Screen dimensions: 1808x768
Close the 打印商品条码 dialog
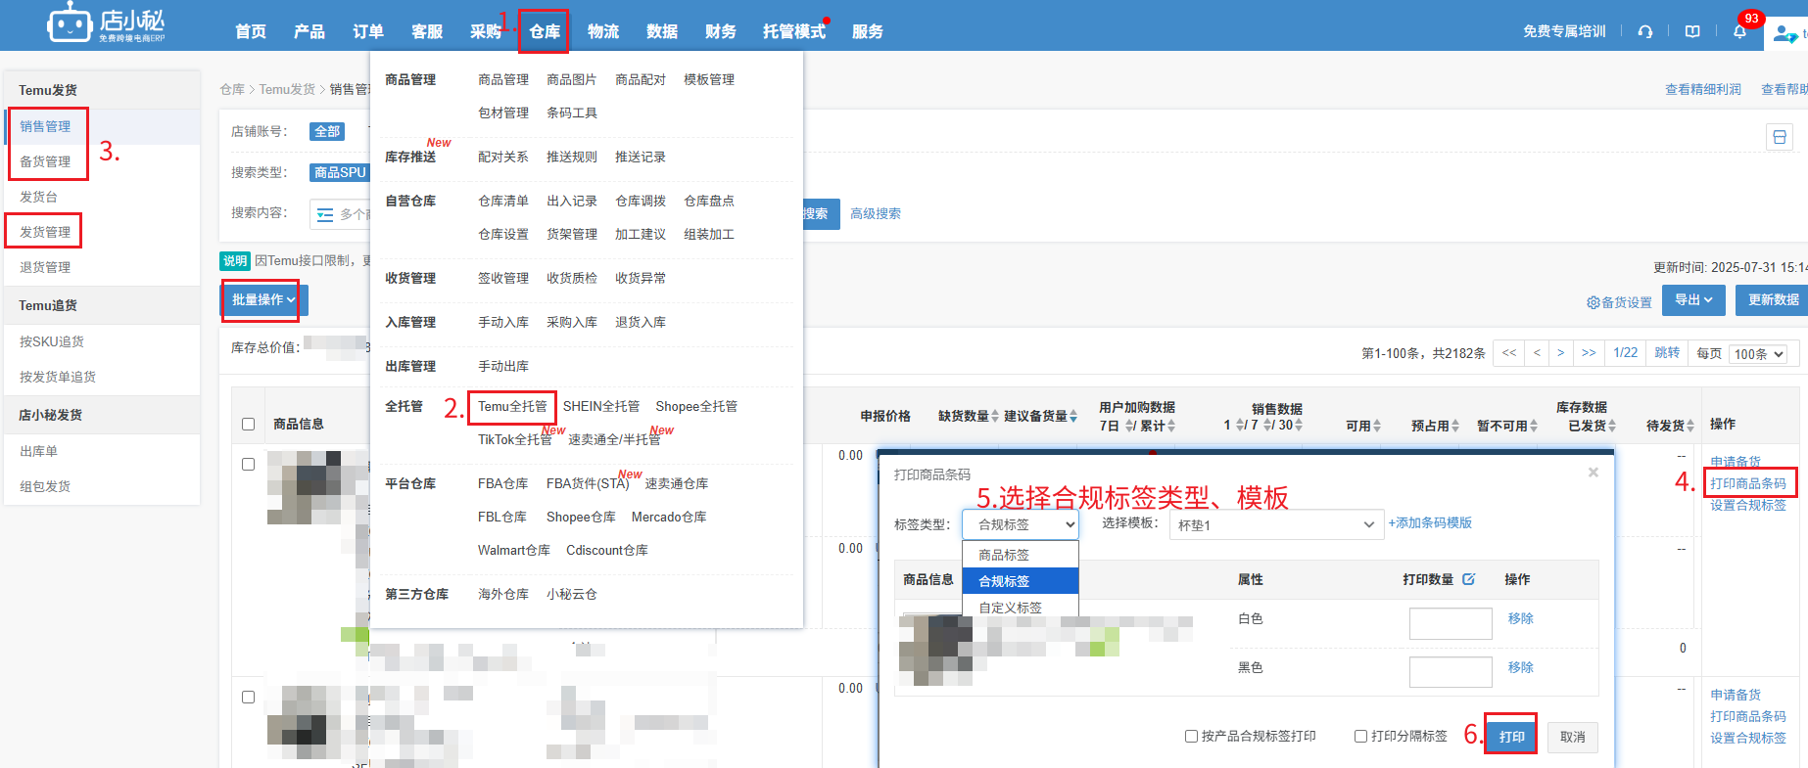pos(1594,473)
